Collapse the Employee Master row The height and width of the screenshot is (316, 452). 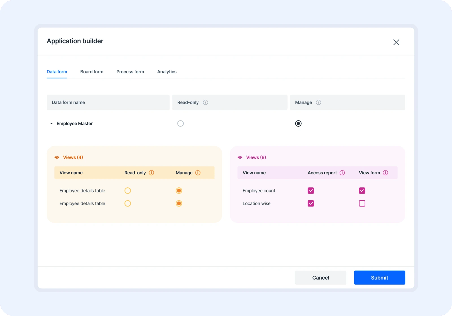coord(51,124)
